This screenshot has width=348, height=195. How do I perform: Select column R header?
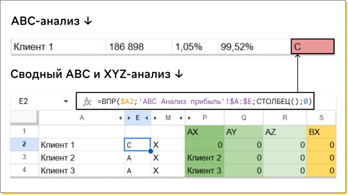[x=285, y=118]
